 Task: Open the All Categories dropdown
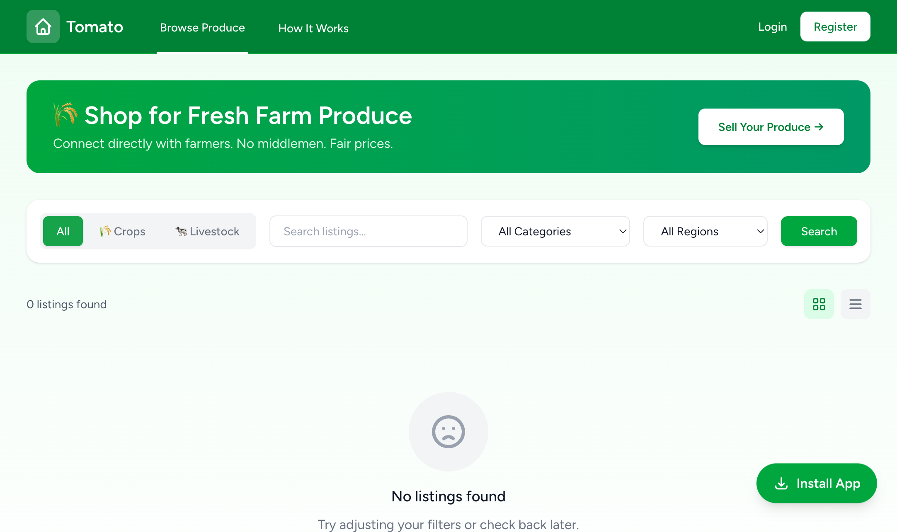tap(555, 231)
